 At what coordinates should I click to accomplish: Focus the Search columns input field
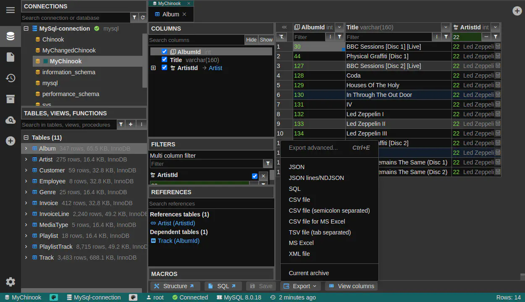coord(196,40)
